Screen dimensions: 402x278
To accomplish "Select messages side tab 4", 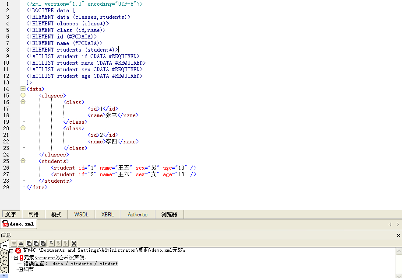I will [x=4, y=268].
